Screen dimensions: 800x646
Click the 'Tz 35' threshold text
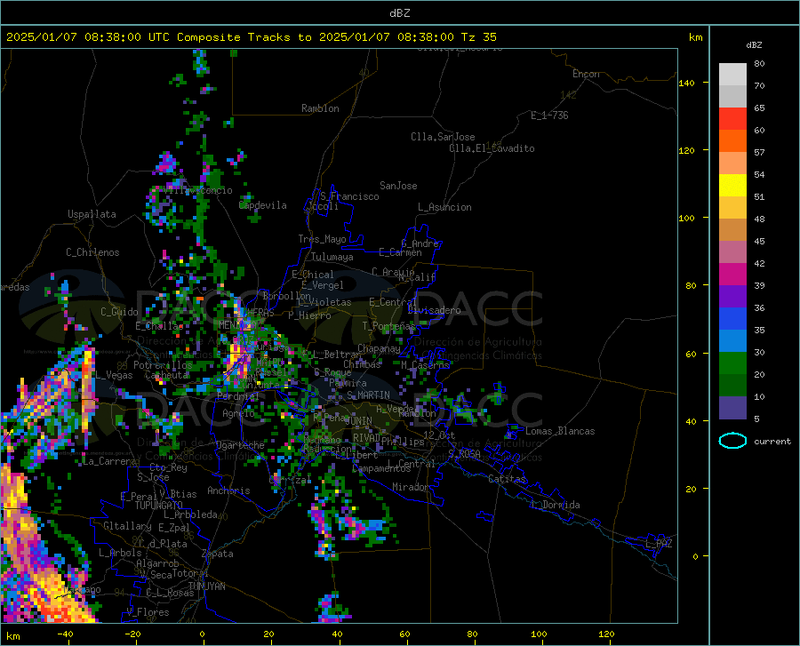[x=478, y=36]
